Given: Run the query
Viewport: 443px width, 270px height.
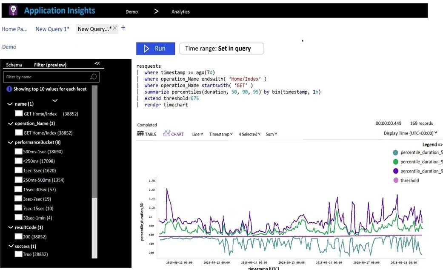Looking at the screenshot, I should click(x=155, y=49).
